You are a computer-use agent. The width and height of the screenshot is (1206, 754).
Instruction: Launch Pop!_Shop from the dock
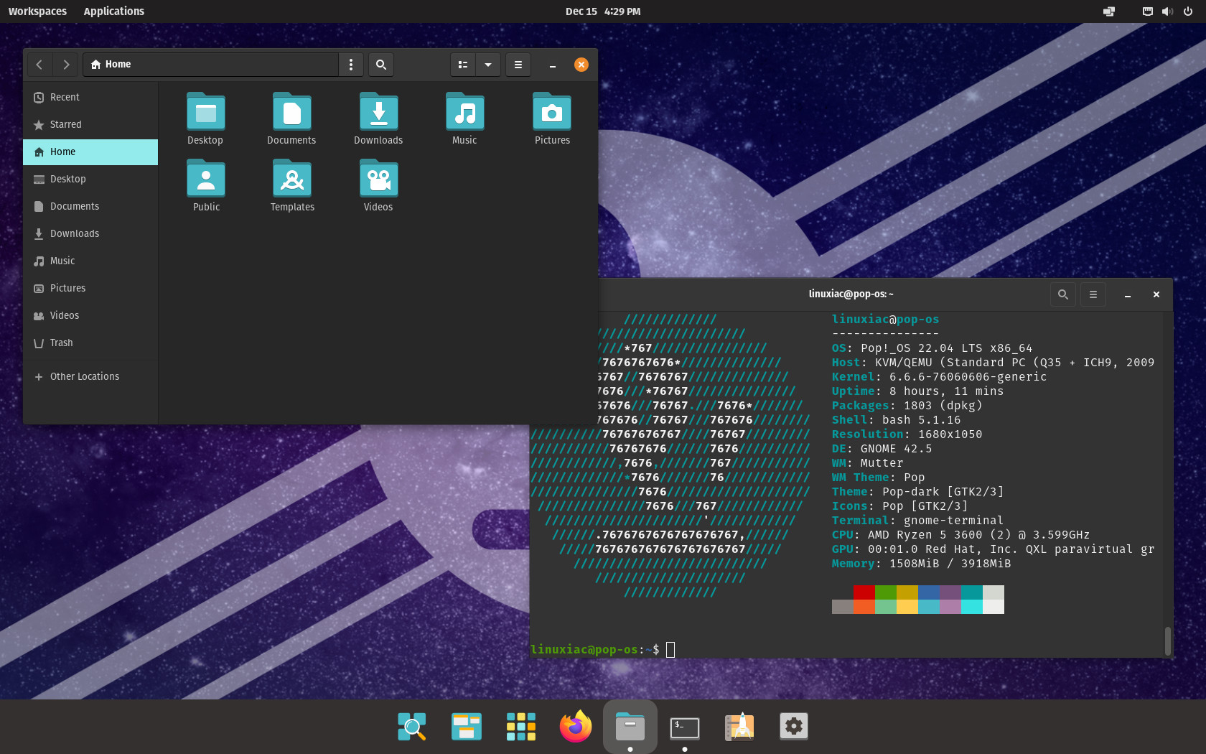click(x=739, y=727)
